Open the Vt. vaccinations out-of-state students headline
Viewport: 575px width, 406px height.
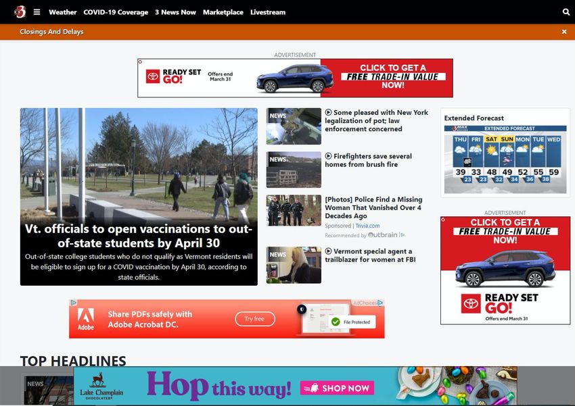click(139, 236)
